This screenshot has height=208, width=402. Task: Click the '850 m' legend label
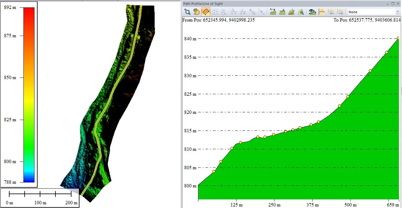tap(10, 78)
